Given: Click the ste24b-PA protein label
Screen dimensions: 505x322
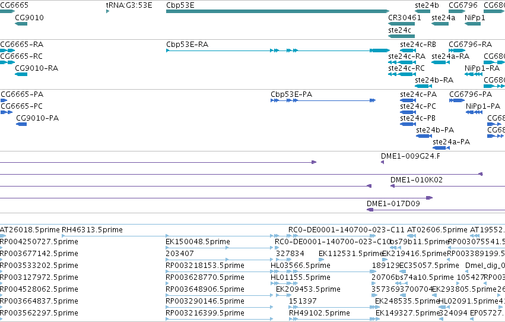Looking at the screenshot, I should [435, 130].
